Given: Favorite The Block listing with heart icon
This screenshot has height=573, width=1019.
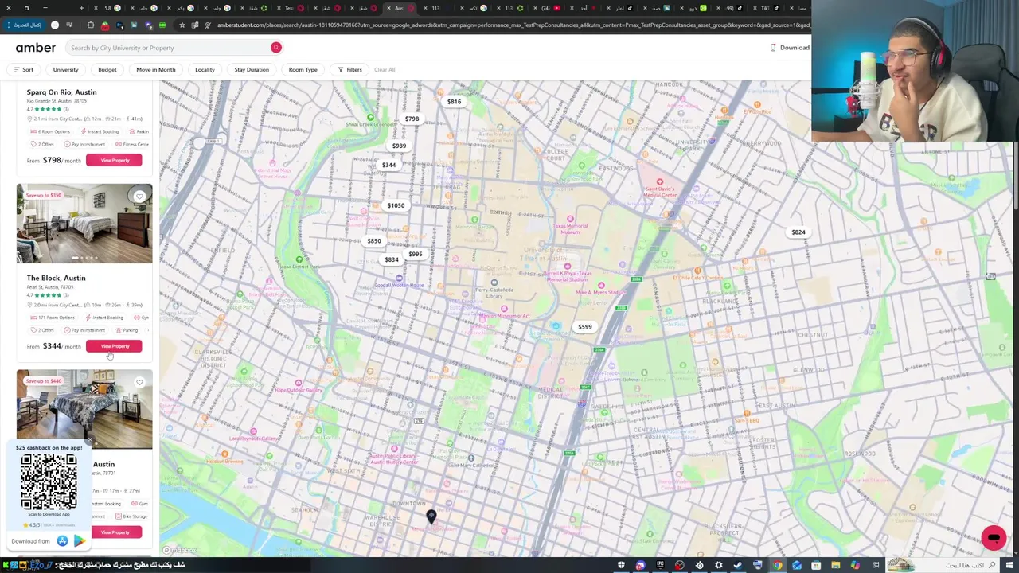Looking at the screenshot, I should click(x=139, y=196).
